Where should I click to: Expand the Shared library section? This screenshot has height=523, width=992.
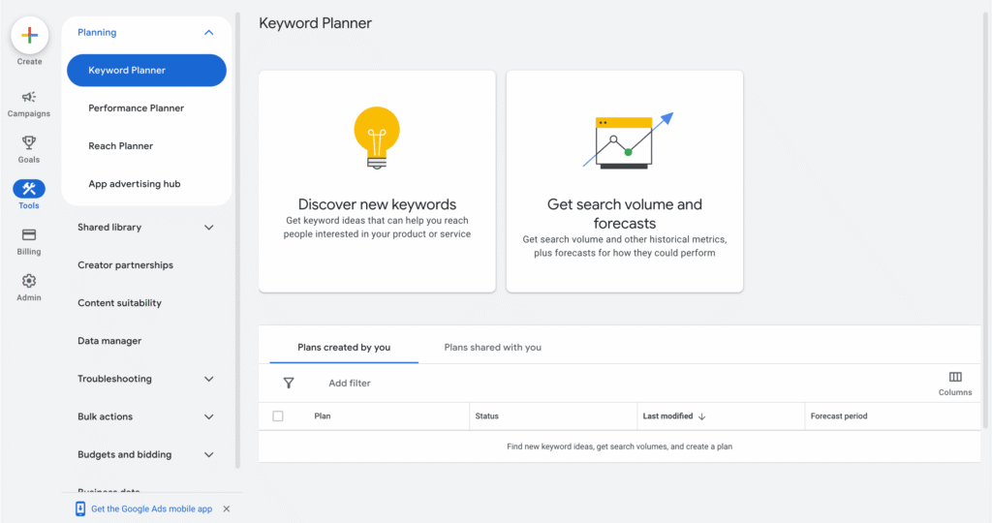(209, 227)
